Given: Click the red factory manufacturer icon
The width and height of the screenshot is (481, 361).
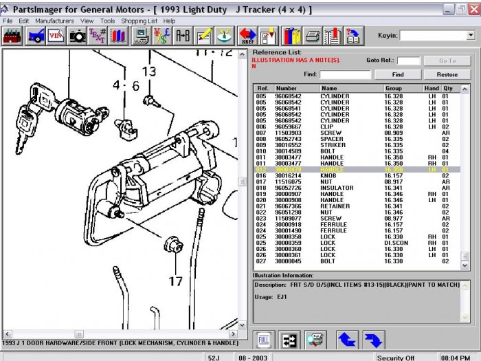Looking at the screenshot, I should pyautogui.click(x=12, y=36).
